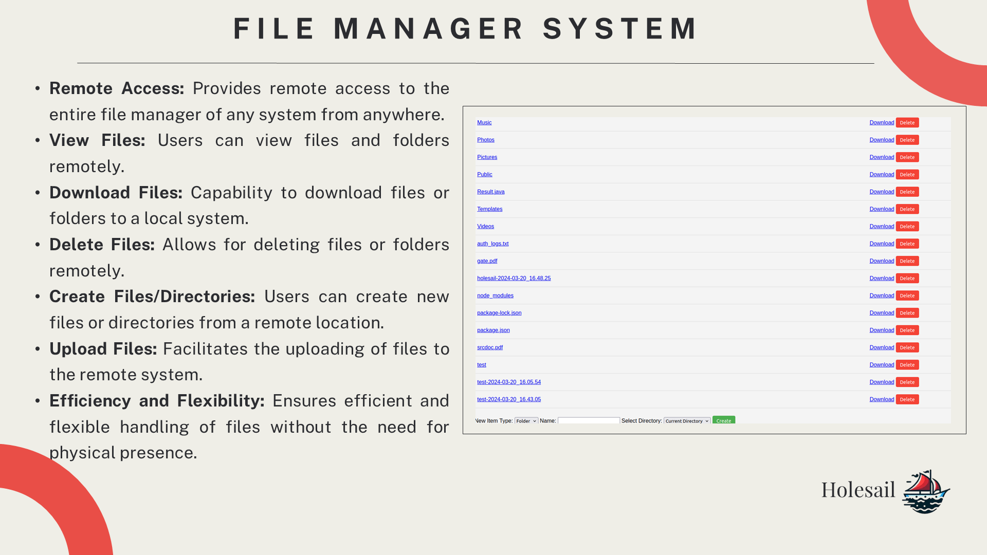Delete the Pictures folder
This screenshot has width=987, height=555.
[x=907, y=157]
